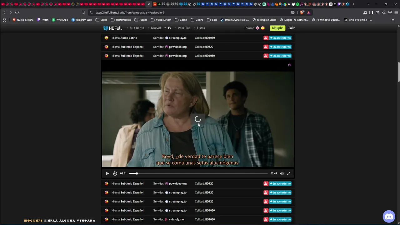The height and width of the screenshot is (225, 400).
Task: Toggle fullscreen on the video player
Action: [289, 173]
